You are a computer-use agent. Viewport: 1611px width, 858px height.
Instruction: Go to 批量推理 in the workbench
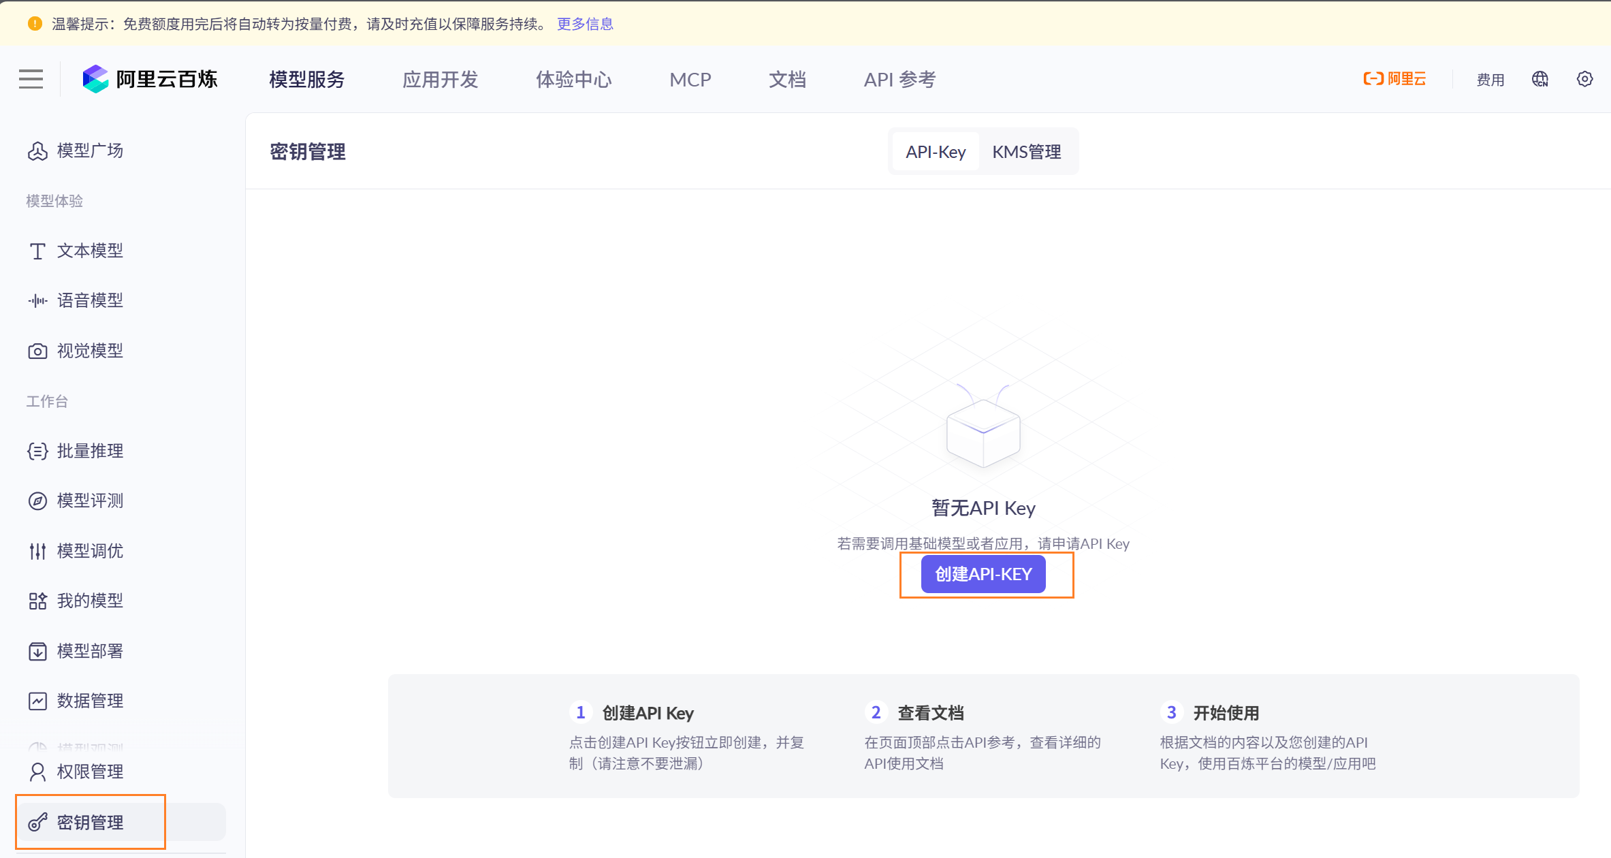coord(89,451)
